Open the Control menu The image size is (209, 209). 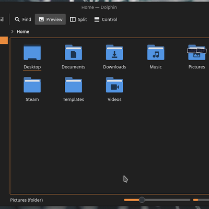pos(106,19)
